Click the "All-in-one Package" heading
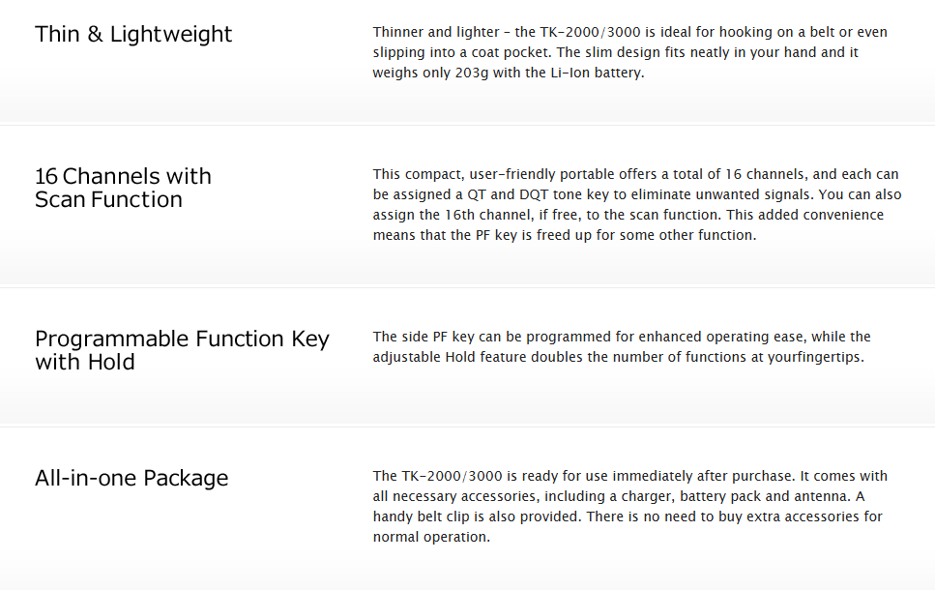The width and height of the screenshot is (935, 590). coord(131,478)
